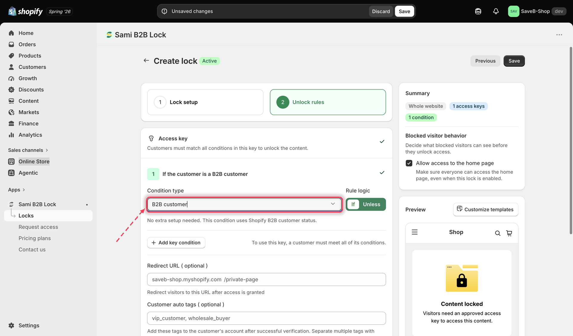Viewport: 573px width, 336px height.
Task: Click the Customers person icon
Action: click(x=11, y=67)
